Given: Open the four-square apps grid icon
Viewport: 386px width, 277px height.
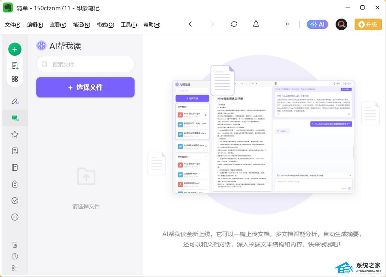Looking at the screenshot, I should click(15, 79).
